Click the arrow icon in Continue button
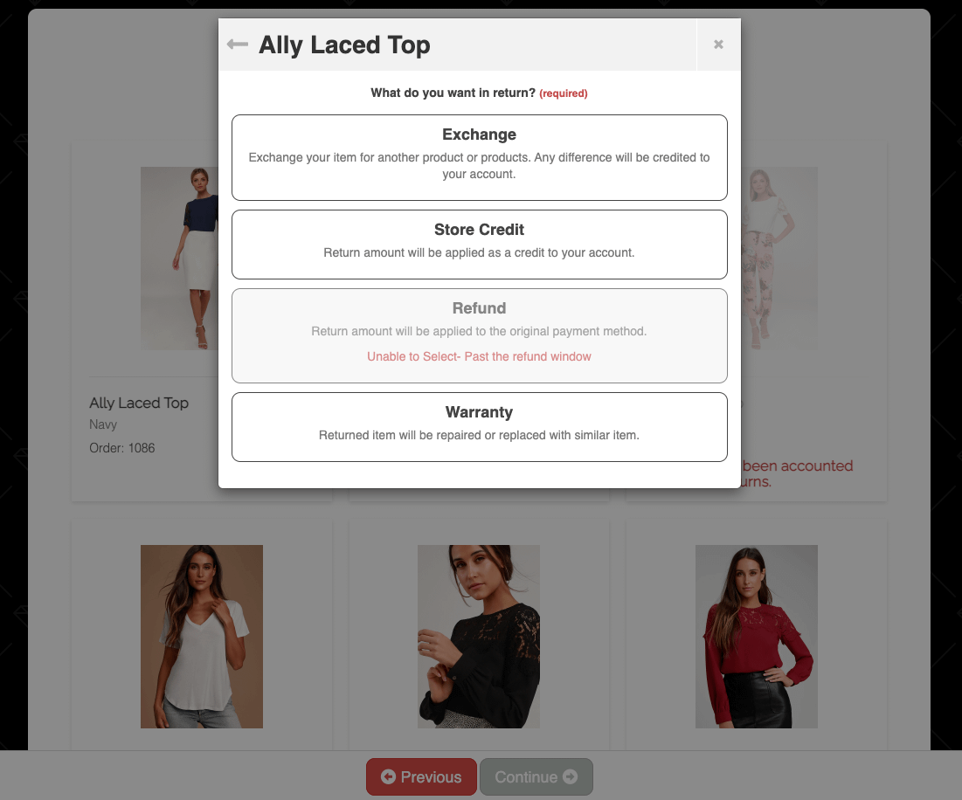 pos(570,776)
